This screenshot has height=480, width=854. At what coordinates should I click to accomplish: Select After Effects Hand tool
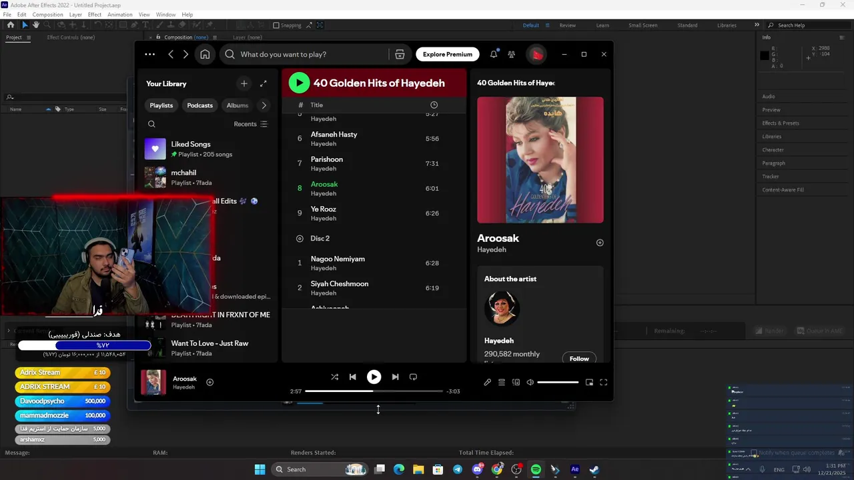[36, 25]
